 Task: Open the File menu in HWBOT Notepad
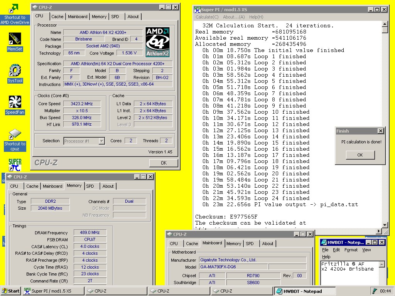click(x=325, y=250)
